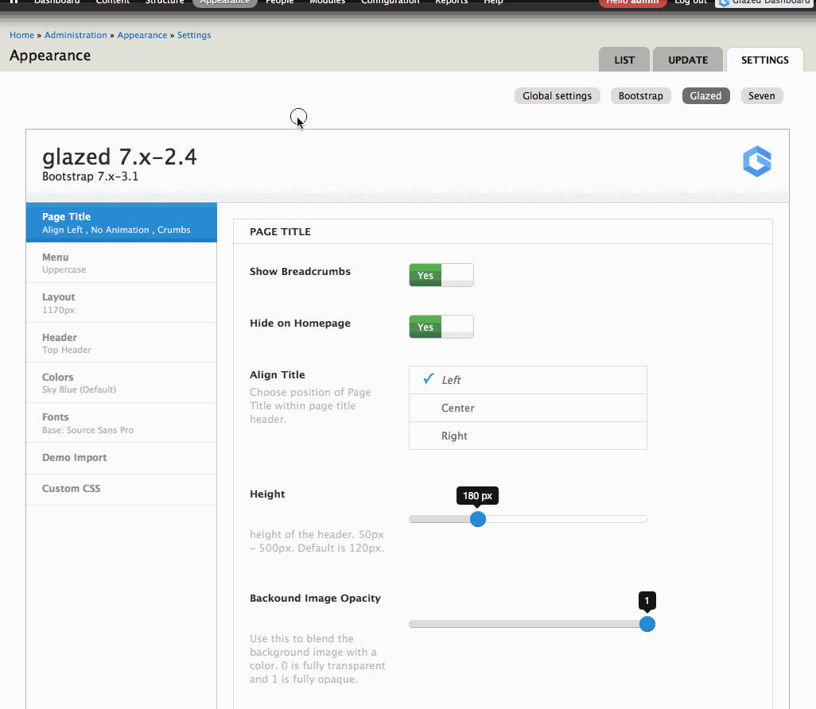Open the Demo Import section

(x=121, y=459)
